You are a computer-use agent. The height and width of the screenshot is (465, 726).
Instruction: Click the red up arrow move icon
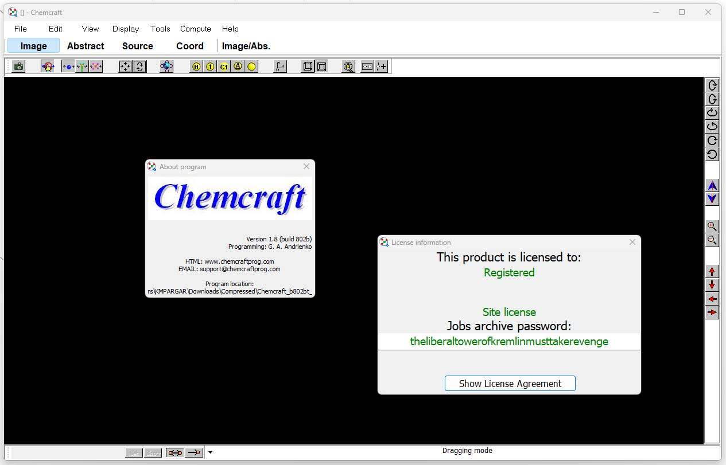[x=712, y=271]
